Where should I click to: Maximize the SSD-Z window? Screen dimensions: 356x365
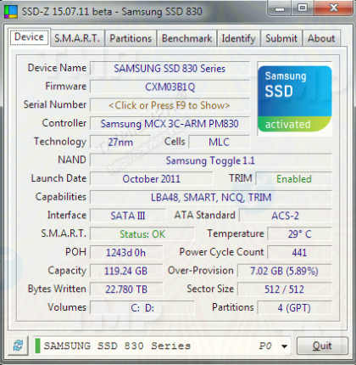[303, 8]
